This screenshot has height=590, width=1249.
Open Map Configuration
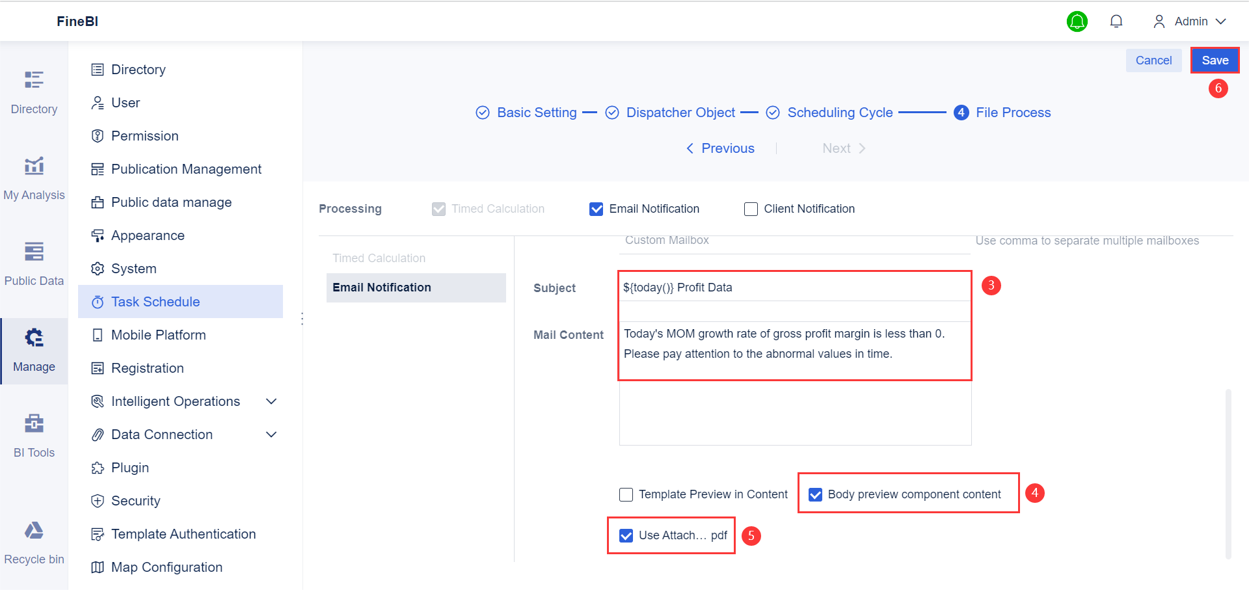point(181,567)
